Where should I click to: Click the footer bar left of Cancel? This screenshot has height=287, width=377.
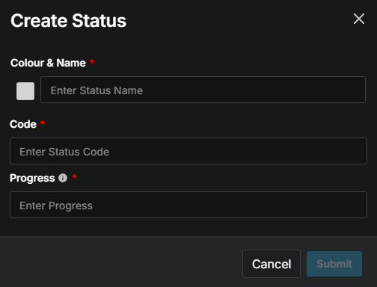click(121, 262)
